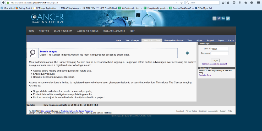Select the Search Images tab

tap(132, 40)
